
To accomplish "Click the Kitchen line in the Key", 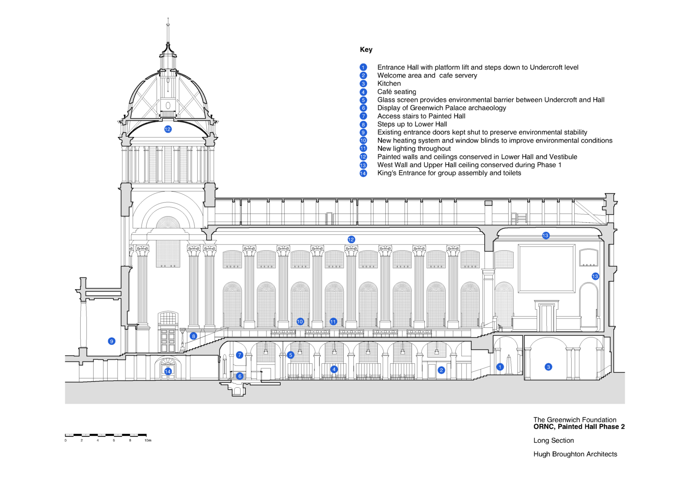I will pyautogui.click(x=389, y=83).
